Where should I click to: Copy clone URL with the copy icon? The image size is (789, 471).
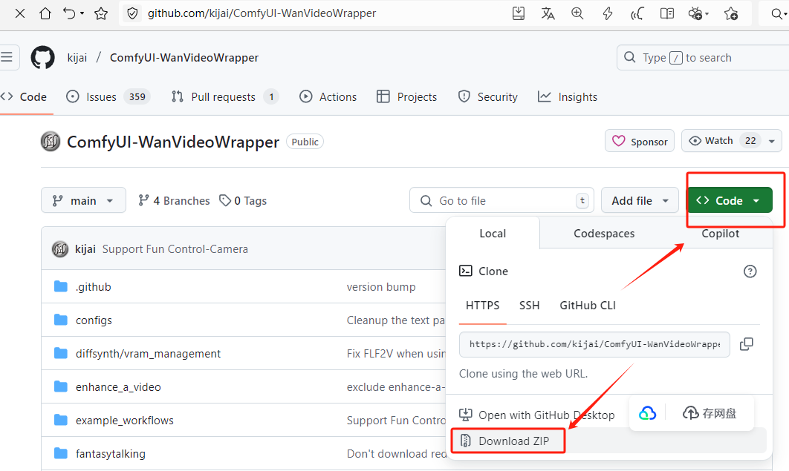click(746, 344)
